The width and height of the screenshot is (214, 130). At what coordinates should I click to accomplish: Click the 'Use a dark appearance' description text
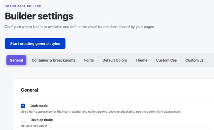pyautogui.click(x=101, y=112)
